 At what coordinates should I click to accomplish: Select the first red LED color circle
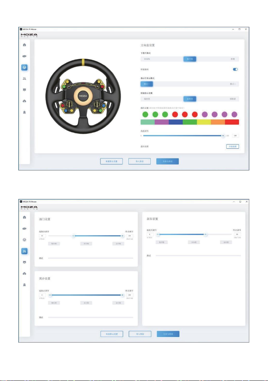pos(175,114)
